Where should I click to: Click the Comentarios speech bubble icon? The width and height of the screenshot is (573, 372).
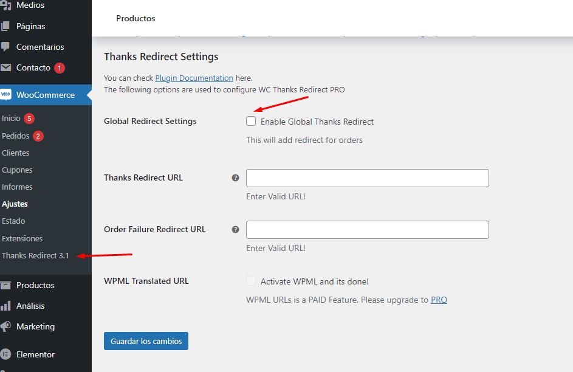5,47
